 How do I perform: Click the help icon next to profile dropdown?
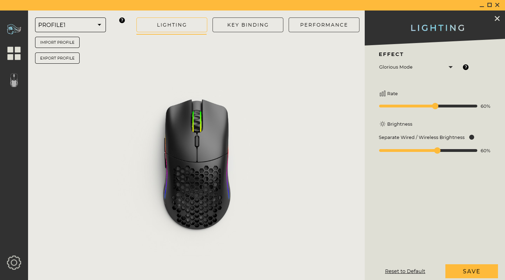(x=122, y=20)
